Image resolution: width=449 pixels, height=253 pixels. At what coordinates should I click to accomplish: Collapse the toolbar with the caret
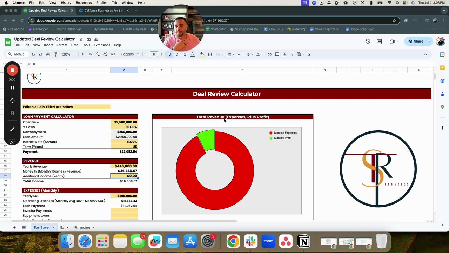pos(425,54)
